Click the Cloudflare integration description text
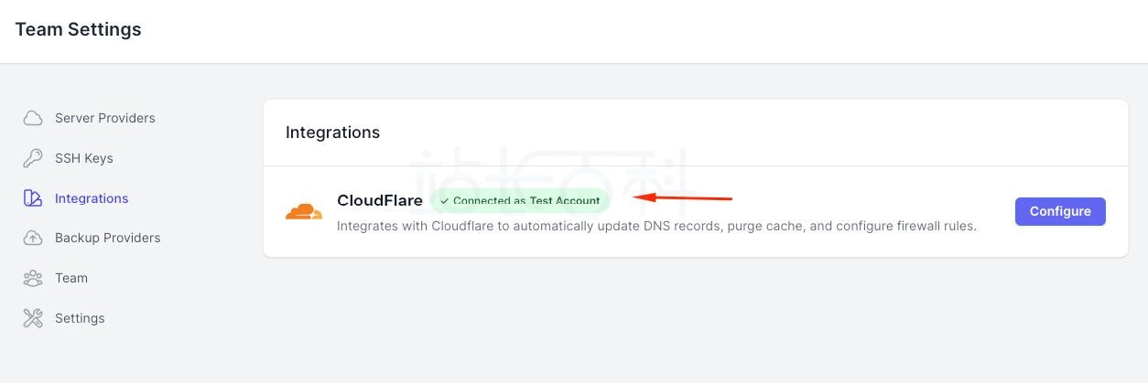The image size is (1148, 383). [x=656, y=226]
